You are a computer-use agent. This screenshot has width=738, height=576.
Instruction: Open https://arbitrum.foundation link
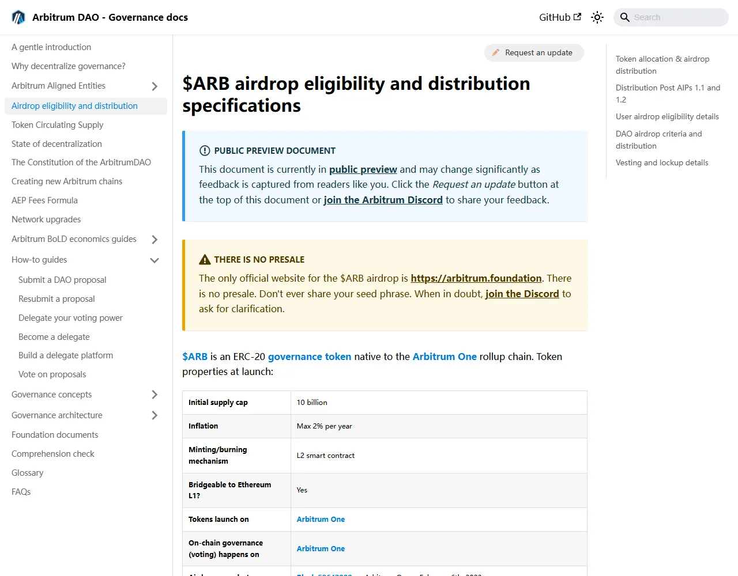tap(476, 278)
